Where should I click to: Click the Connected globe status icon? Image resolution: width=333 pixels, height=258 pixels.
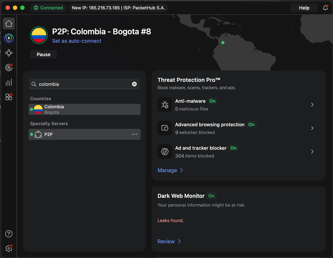(x=36, y=8)
